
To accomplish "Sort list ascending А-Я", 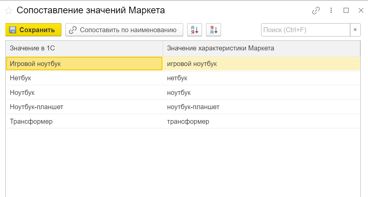I will point(194,30).
